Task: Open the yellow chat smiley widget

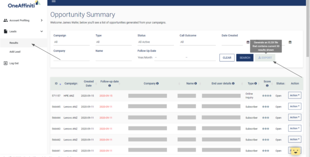Action: pos(295,151)
